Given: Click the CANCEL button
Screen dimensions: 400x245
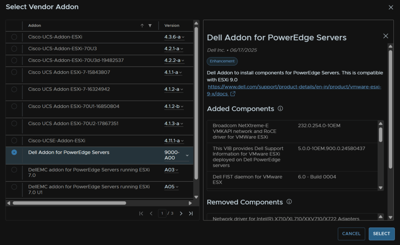Looking at the screenshot, I should coord(351,234).
